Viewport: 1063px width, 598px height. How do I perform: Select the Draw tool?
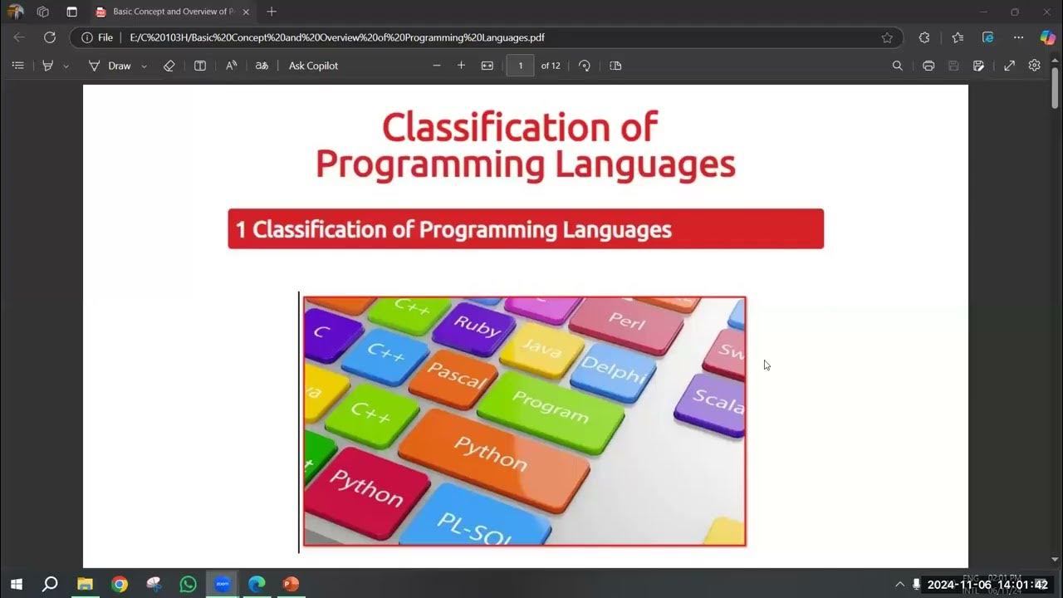[x=110, y=66]
